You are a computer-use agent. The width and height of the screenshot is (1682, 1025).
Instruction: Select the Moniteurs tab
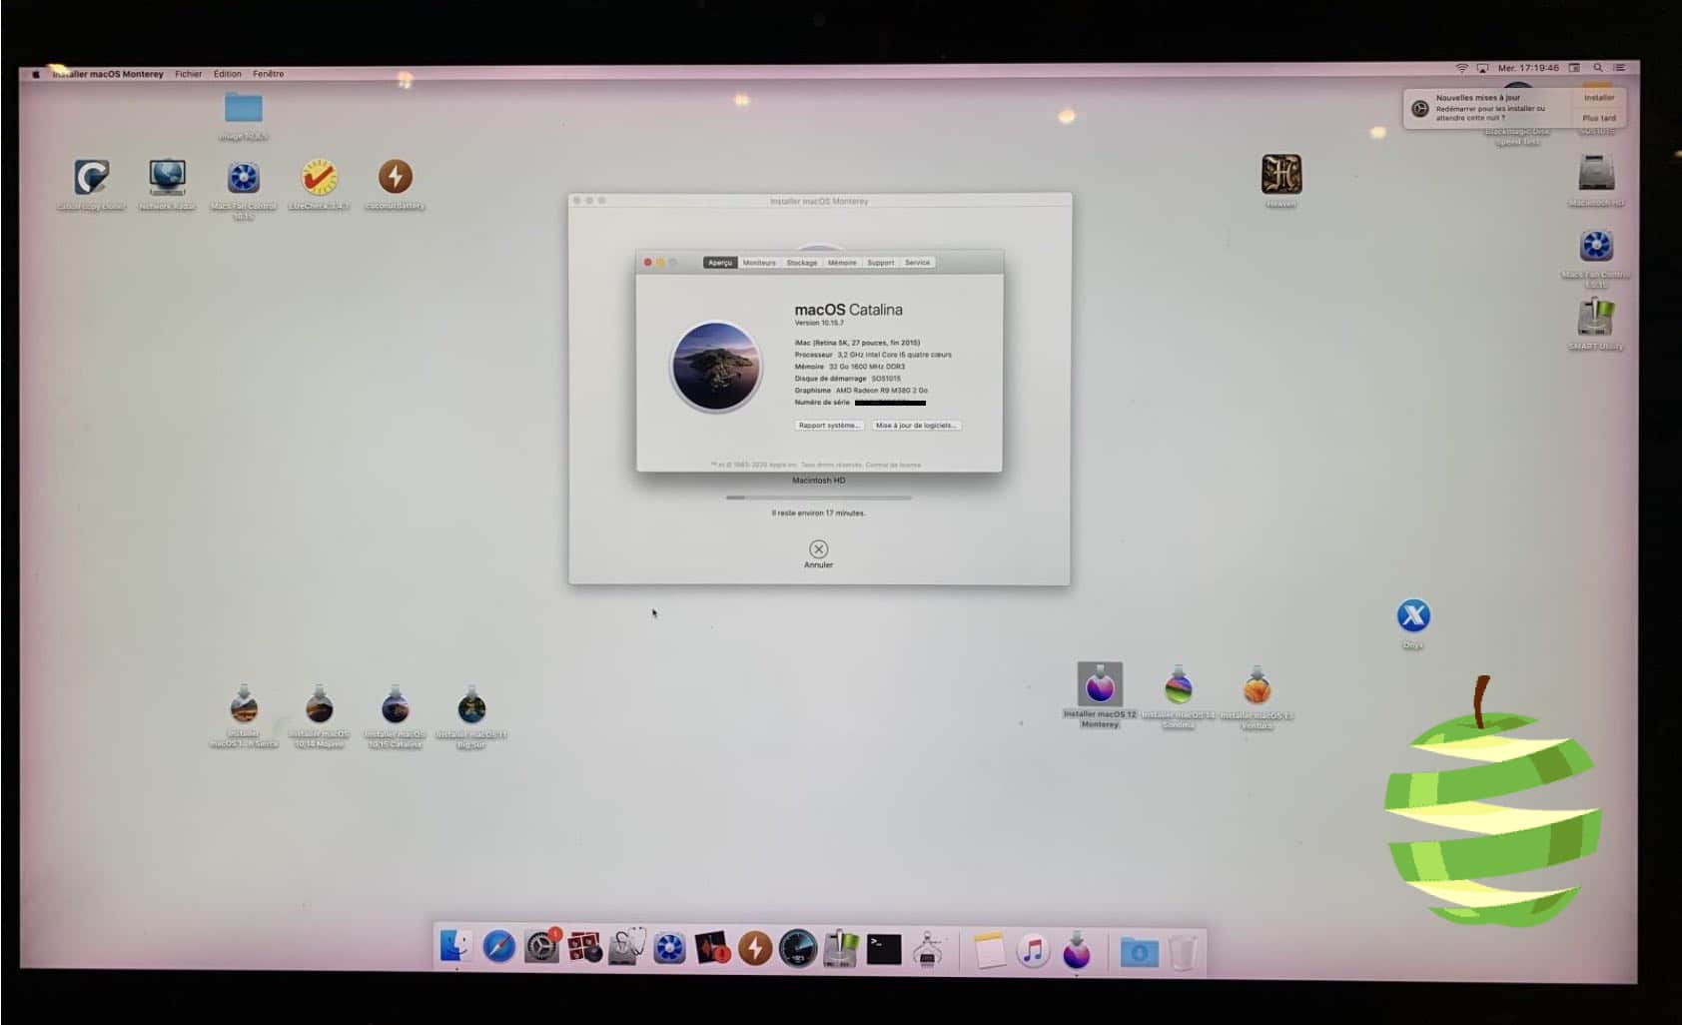(x=759, y=263)
